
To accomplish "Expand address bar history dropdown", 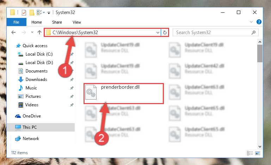I will pos(158,32).
